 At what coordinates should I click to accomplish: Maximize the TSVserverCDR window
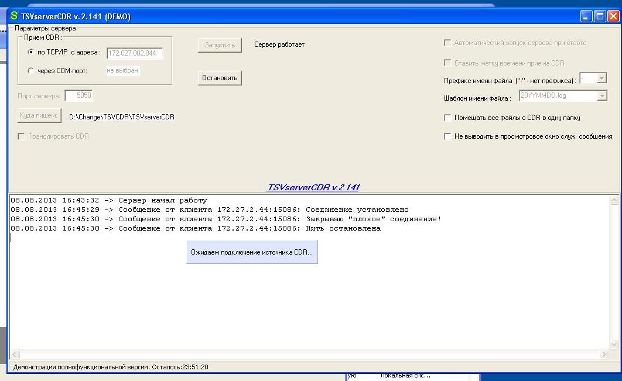pos(600,16)
